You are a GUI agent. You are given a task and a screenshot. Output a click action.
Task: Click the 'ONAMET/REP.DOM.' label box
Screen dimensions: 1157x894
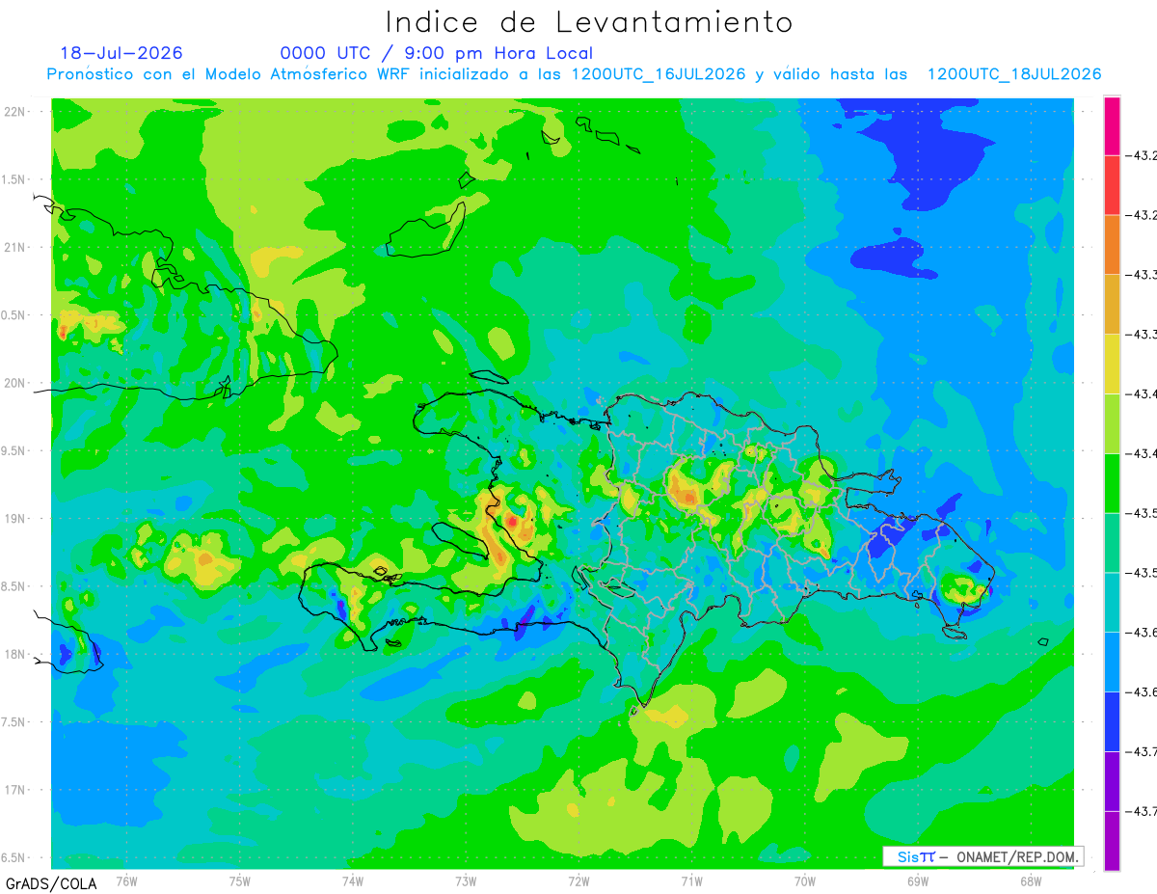tap(983, 856)
